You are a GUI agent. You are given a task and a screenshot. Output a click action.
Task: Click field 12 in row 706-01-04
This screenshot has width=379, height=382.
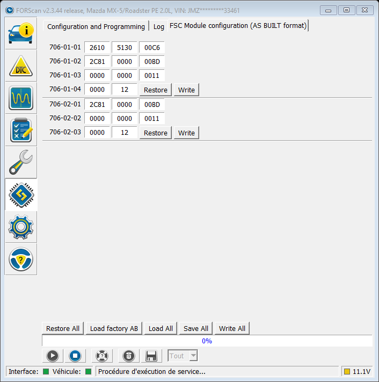coord(125,89)
